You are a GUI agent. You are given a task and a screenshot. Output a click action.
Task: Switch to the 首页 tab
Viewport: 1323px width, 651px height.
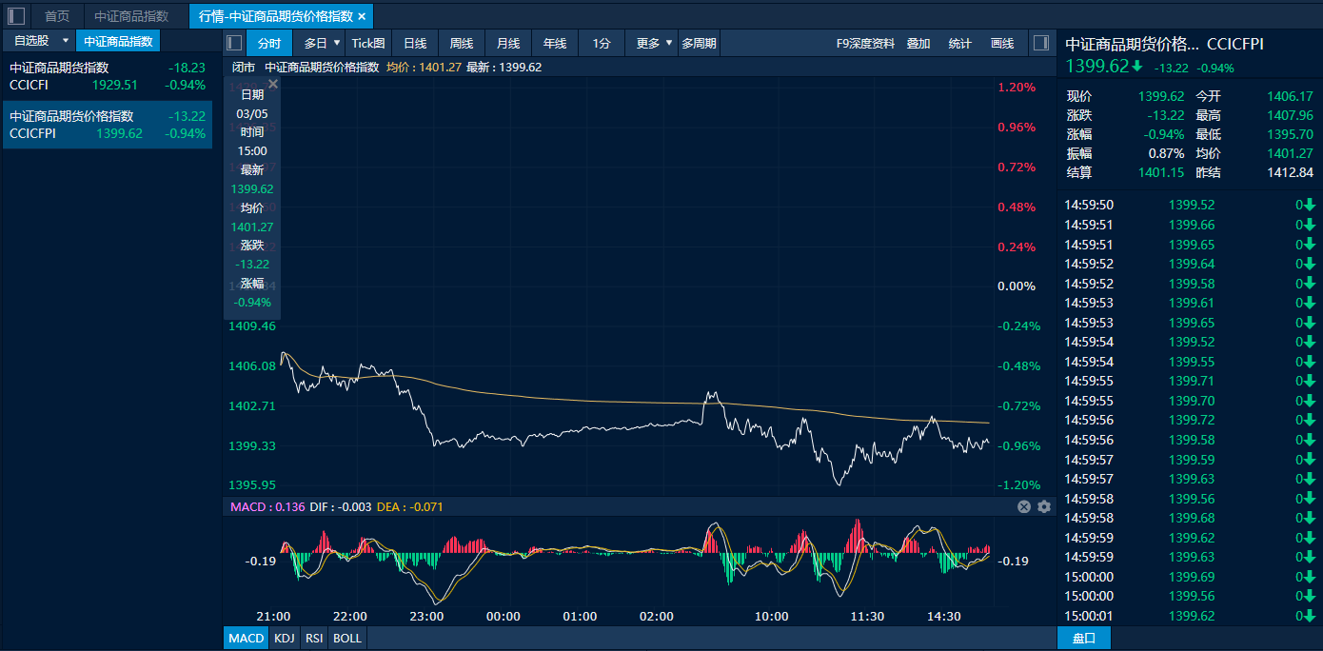coord(57,16)
